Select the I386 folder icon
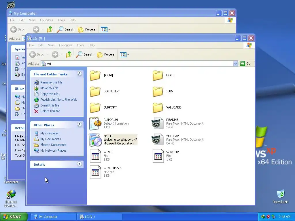This screenshot has width=295, height=221. click(158, 91)
